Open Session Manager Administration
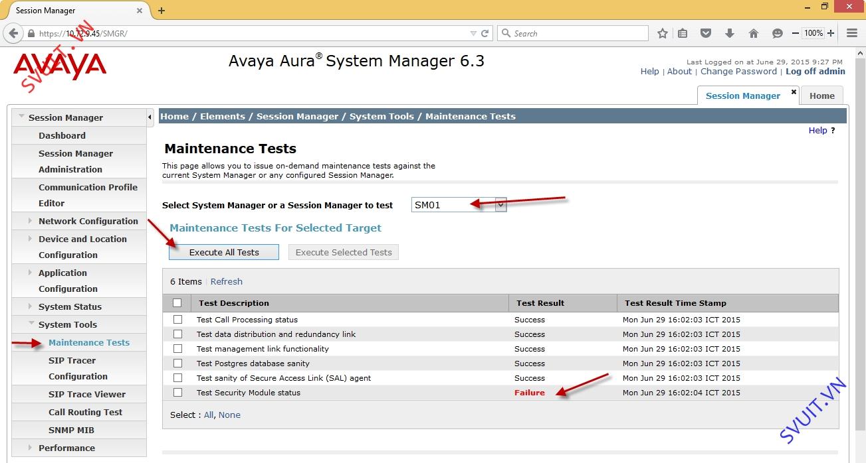 pos(76,161)
